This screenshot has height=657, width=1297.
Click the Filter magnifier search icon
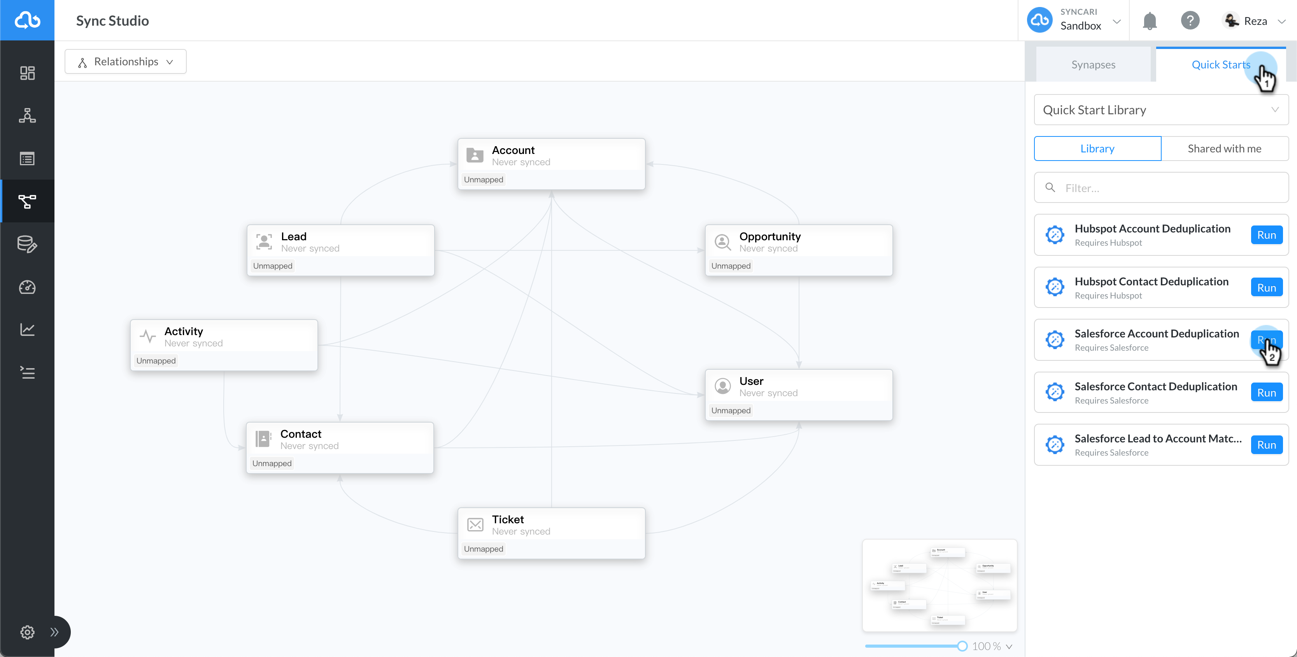1050,188
